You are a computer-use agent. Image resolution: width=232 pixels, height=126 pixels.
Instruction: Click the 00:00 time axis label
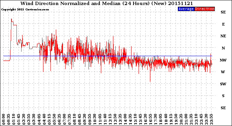tap(4, 119)
